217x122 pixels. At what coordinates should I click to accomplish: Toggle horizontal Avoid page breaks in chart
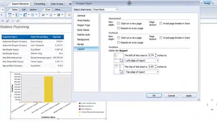click(x=161, y=23)
